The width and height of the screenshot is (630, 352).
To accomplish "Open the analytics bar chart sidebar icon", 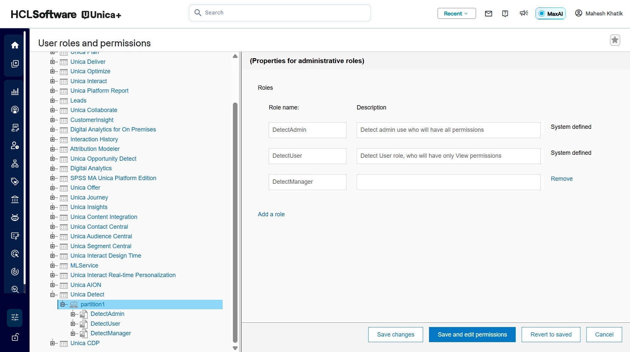I will tap(15, 92).
